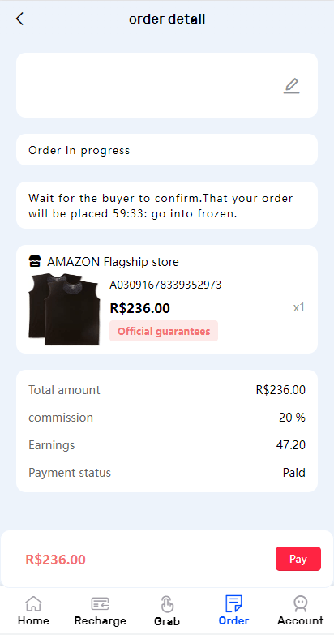The width and height of the screenshot is (334, 635).
Task: Click the red Pay button
Action: click(298, 559)
